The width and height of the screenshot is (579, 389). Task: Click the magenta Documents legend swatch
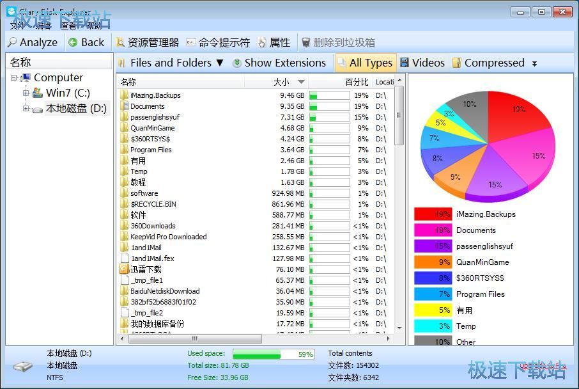tap(433, 230)
